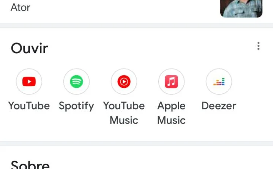Click the Ator subtitle text
The height and width of the screenshot is (169, 273).
pos(21,7)
